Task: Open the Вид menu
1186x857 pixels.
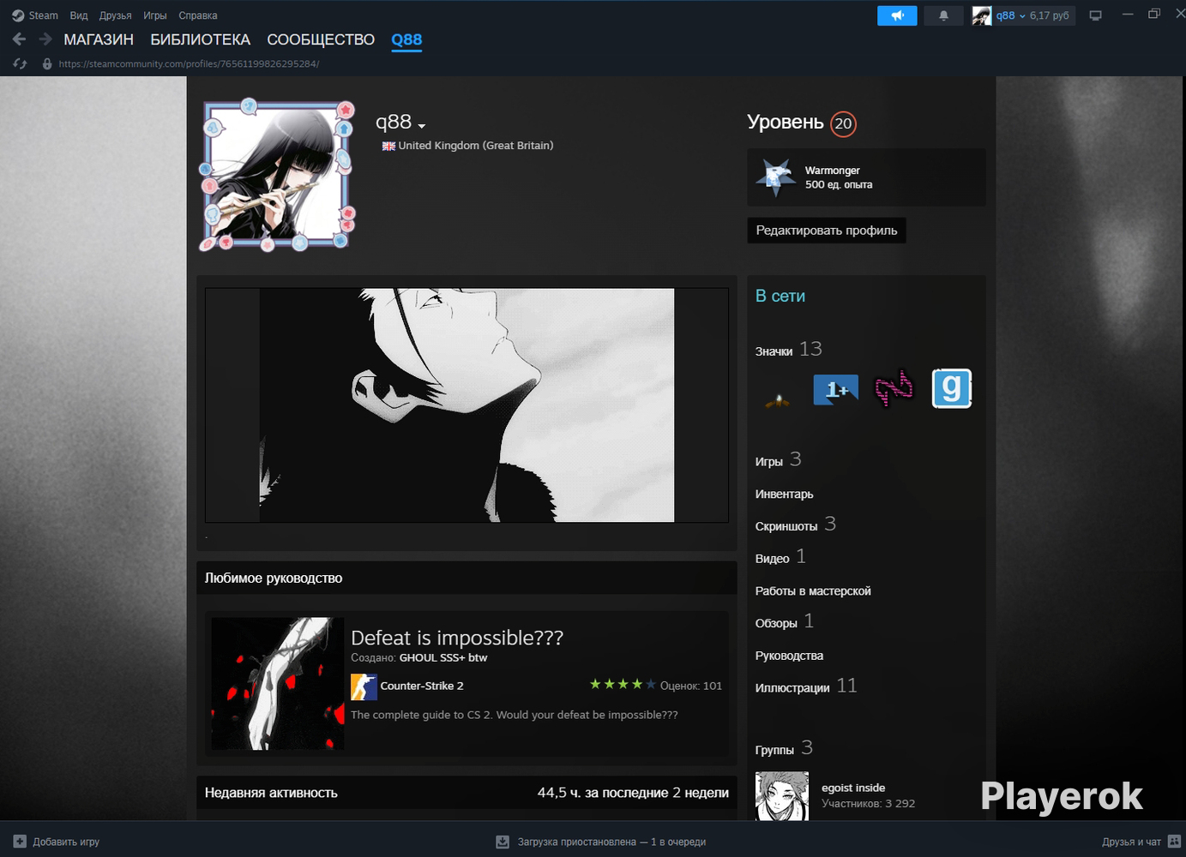Action: click(79, 15)
